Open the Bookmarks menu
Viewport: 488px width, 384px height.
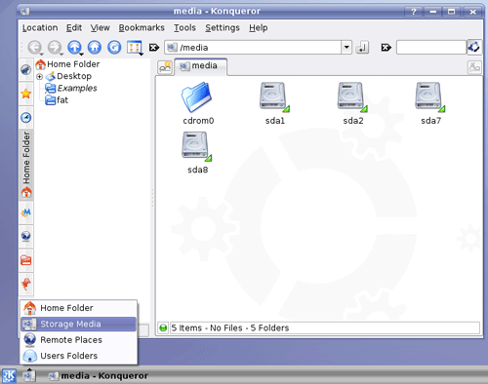click(142, 28)
